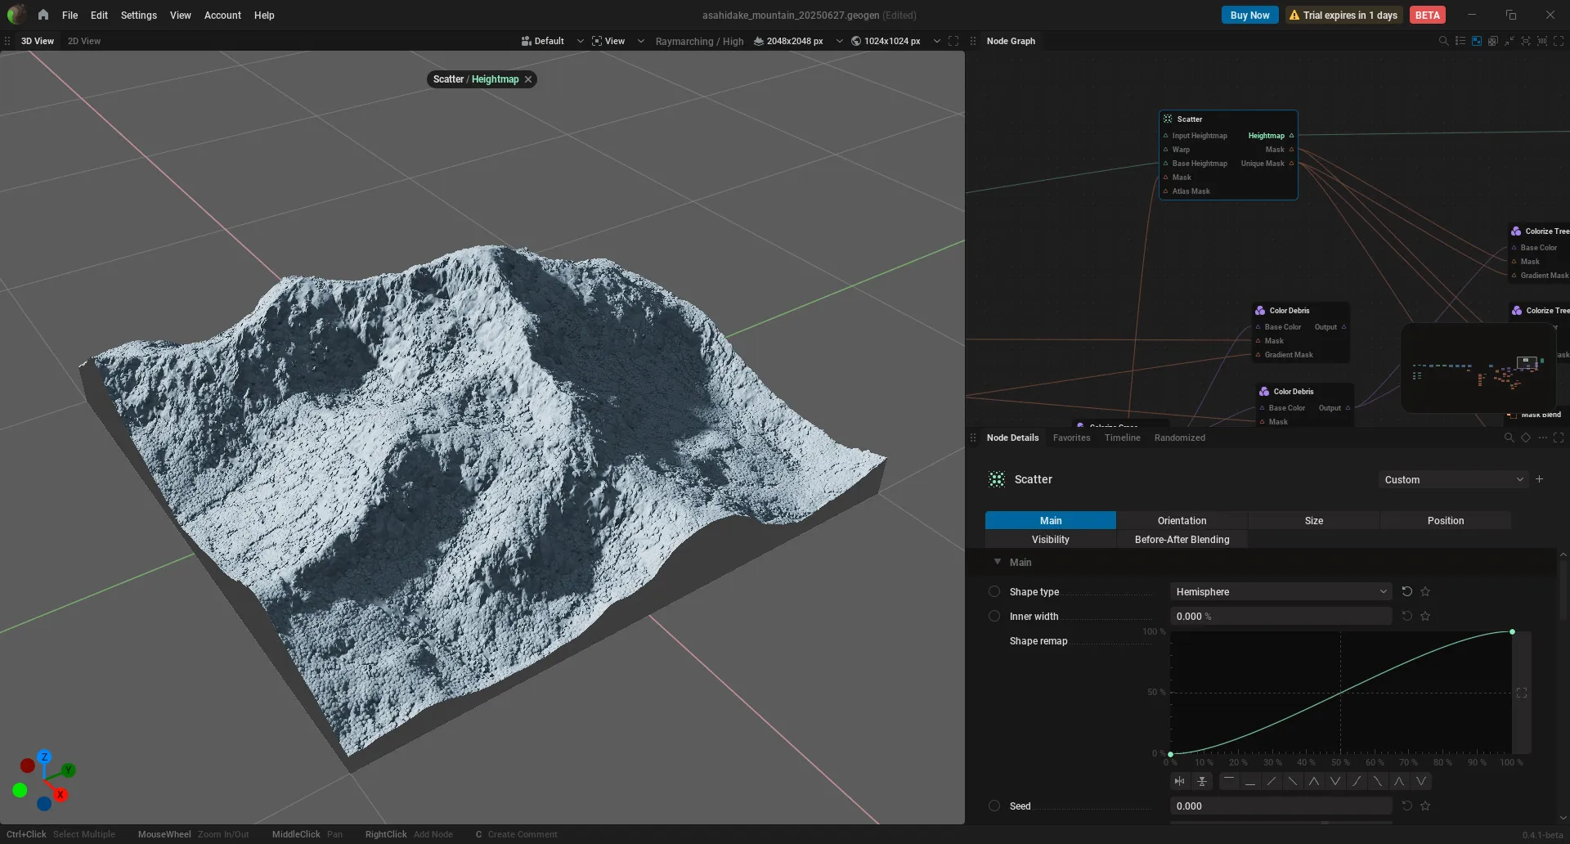Screen dimensions: 1570x844
Task: Close the Scatter / Heightmap view label
Action: 528,79
